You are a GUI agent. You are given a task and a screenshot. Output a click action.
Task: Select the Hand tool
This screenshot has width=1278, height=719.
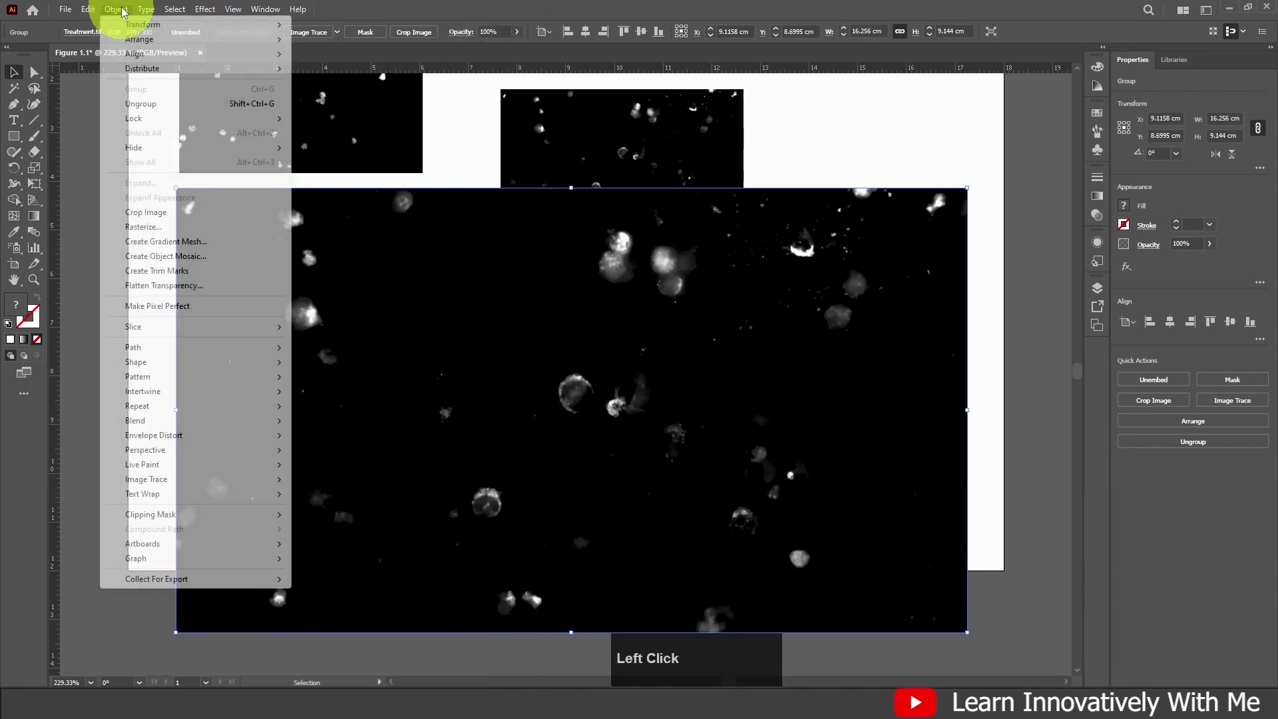[14, 280]
